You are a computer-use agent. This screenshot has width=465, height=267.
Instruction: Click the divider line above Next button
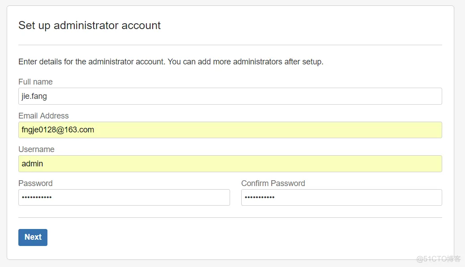pos(230,217)
